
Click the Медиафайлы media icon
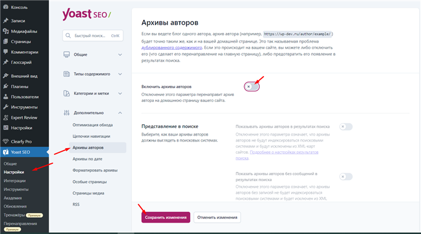pyautogui.click(x=5, y=31)
